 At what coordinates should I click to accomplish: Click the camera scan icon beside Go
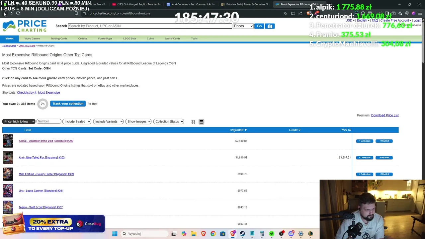coord(270,26)
